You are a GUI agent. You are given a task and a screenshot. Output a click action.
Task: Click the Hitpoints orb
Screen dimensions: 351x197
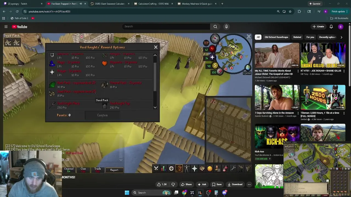coord(212,49)
